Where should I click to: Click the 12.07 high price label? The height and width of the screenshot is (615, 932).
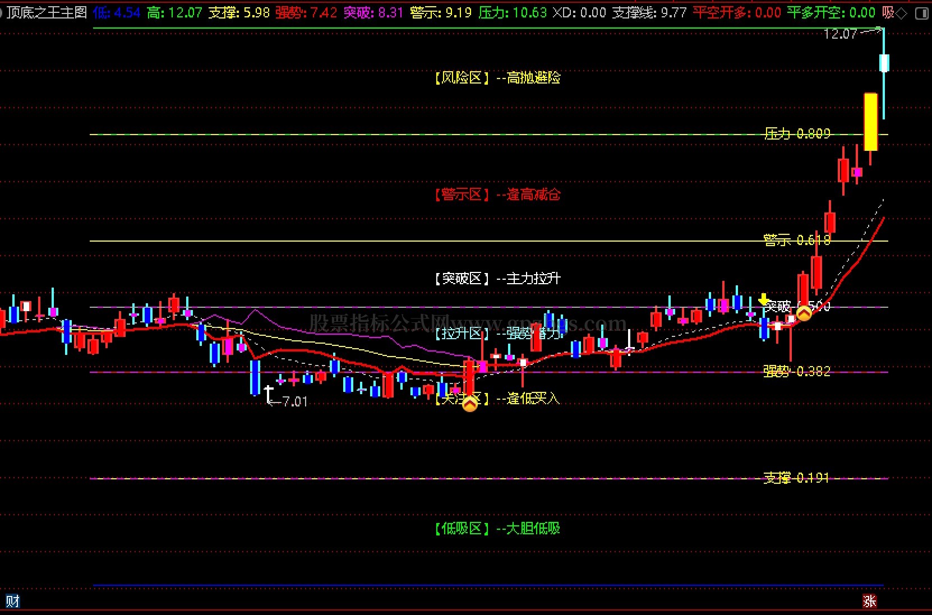[x=840, y=34]
